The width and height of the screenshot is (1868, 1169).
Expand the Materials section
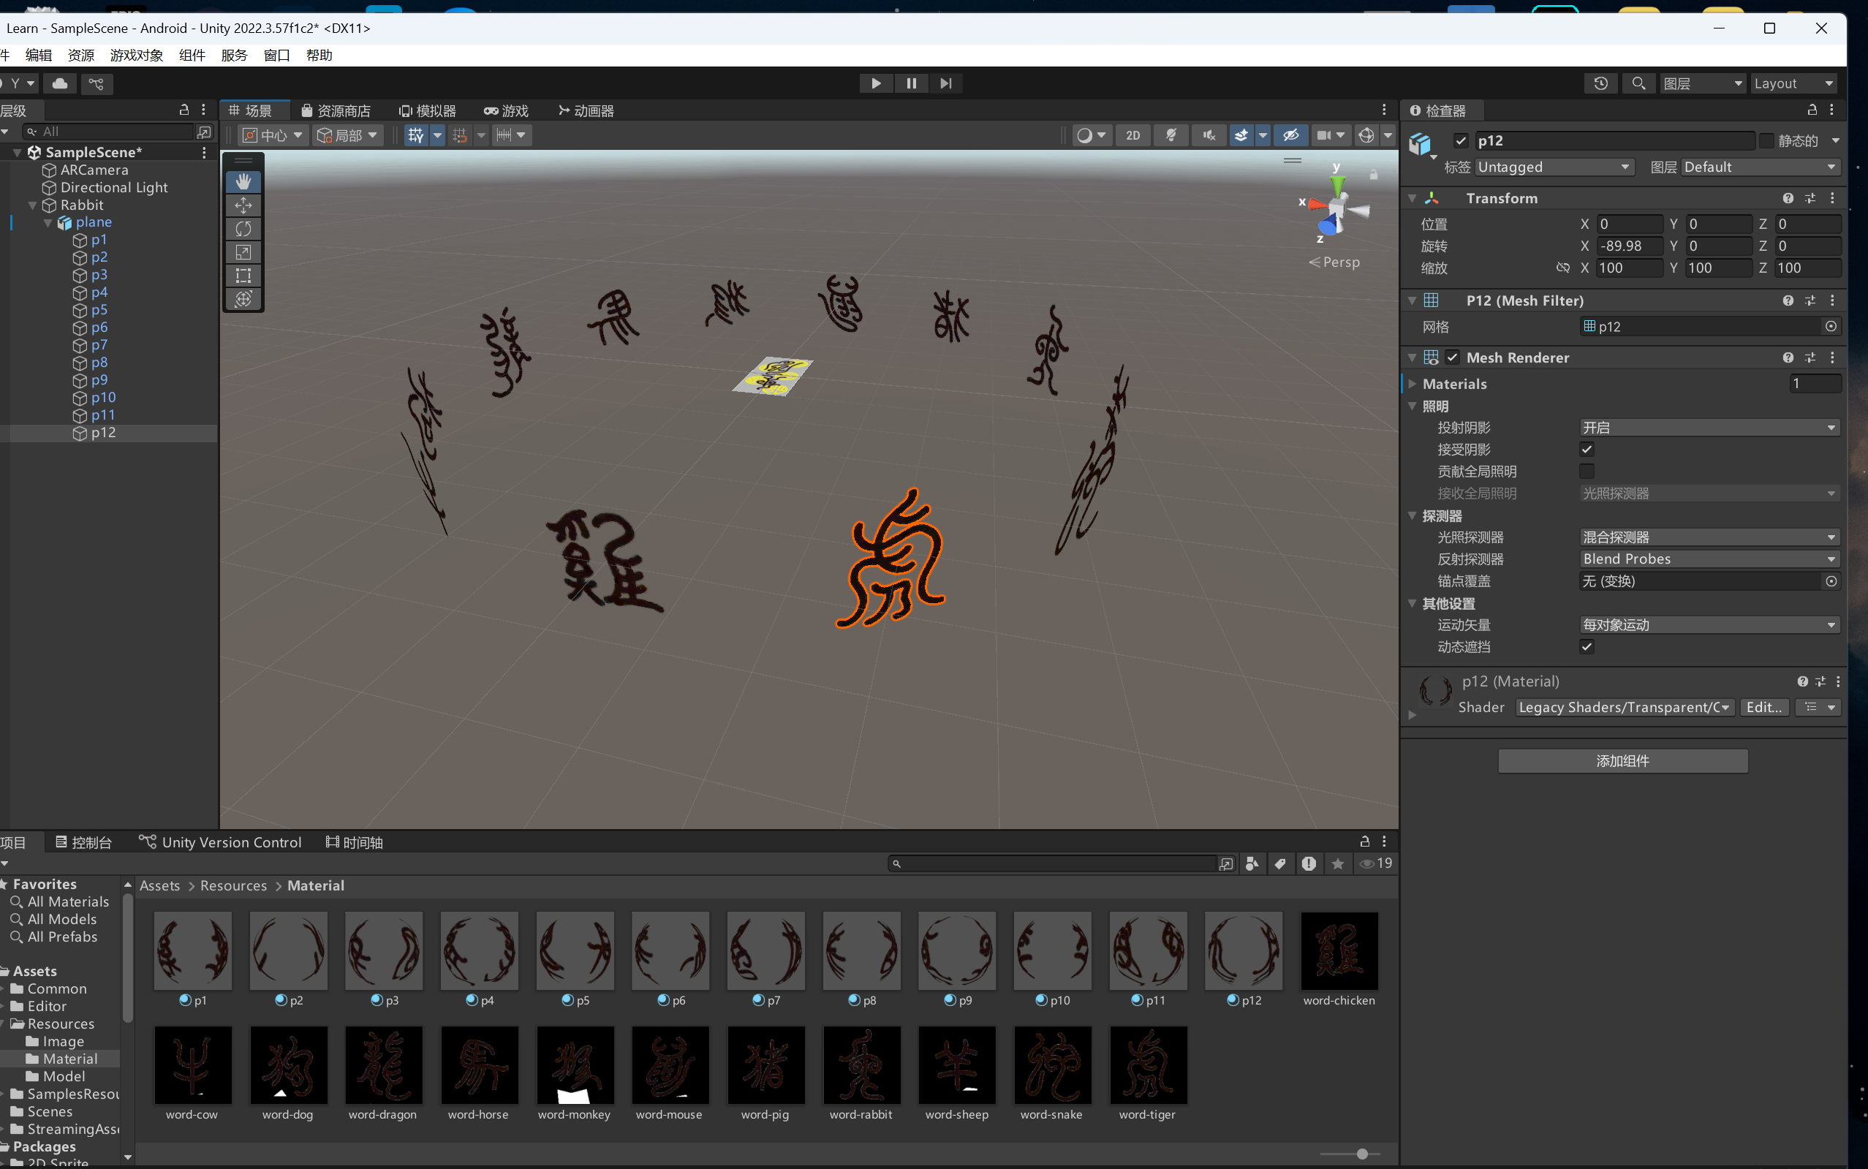pos(1413,384)
